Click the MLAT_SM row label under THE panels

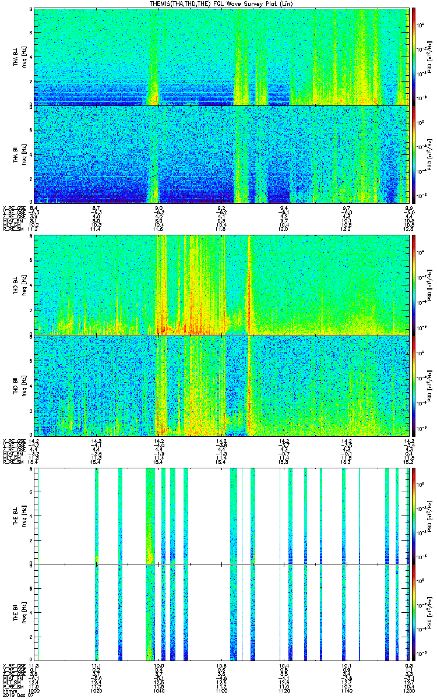[12, 678]
